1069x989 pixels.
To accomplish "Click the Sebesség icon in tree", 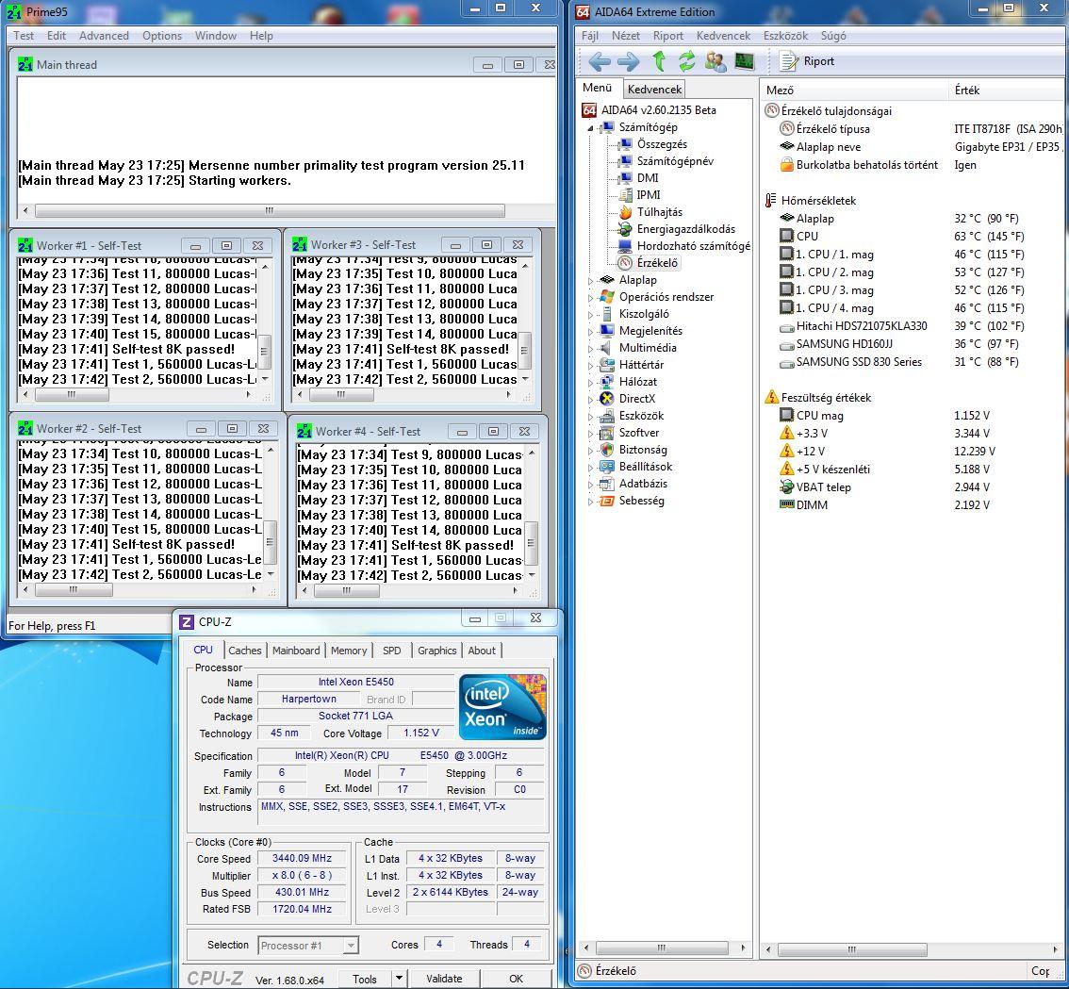I will [607, 501].
